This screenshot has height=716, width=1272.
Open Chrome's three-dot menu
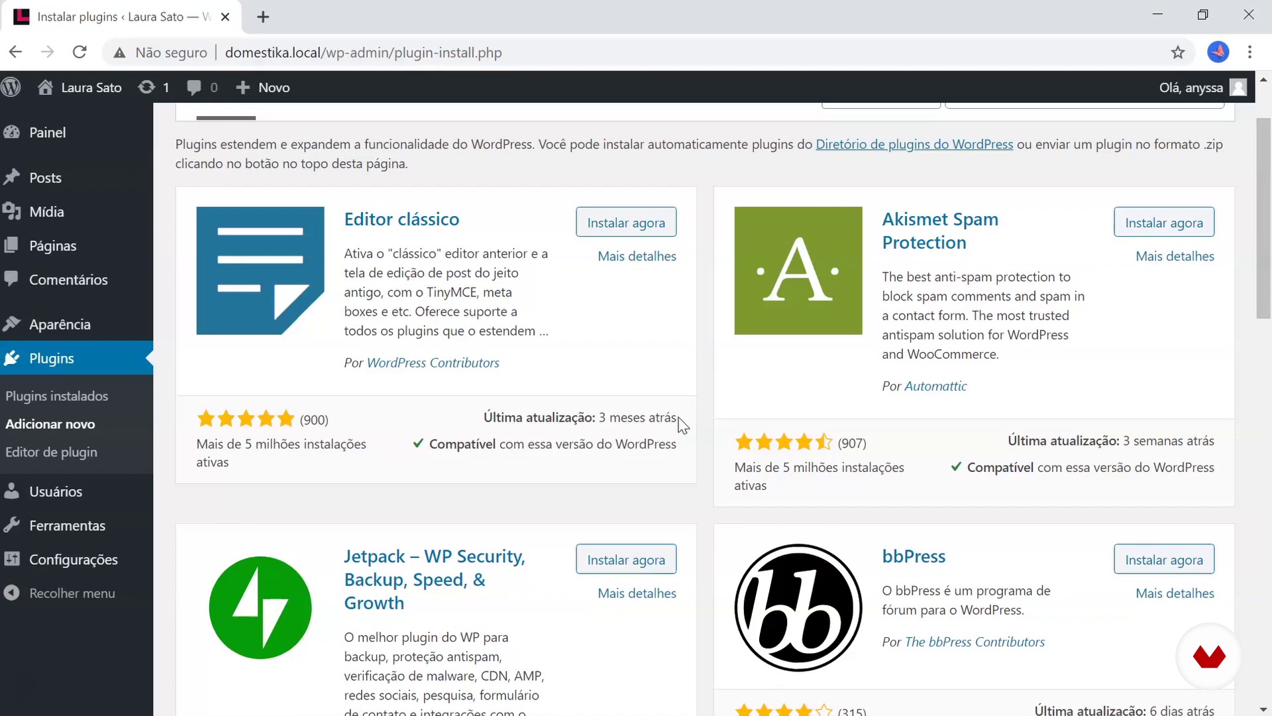point(1249,52)
